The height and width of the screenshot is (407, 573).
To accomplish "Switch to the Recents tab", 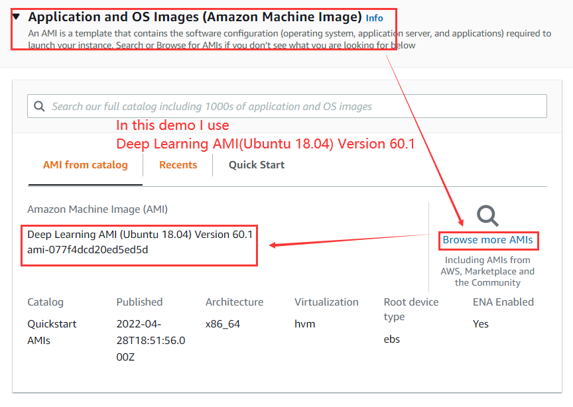I will [x=178, y=165].
